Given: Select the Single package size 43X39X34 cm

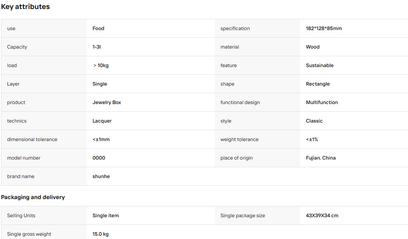Looking at the screenshot, I should point(322,215).
